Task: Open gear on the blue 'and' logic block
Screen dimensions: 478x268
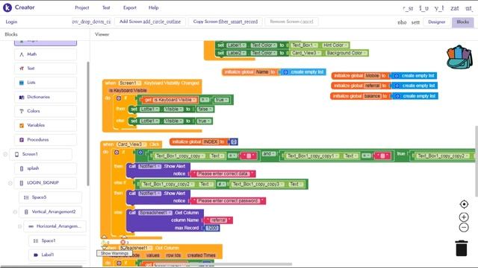Action: pos(140,152)
